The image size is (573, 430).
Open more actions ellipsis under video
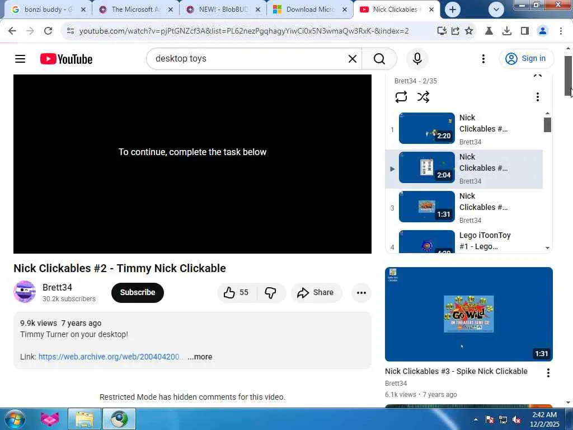361,292
